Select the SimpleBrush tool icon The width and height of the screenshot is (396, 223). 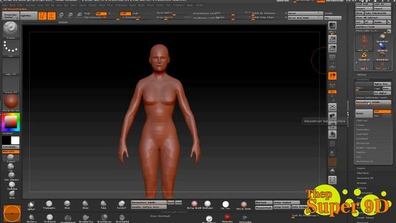point(364,56)
